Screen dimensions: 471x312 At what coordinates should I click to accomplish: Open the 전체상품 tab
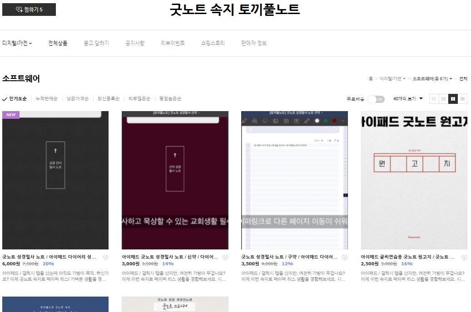tap(58, 43)
